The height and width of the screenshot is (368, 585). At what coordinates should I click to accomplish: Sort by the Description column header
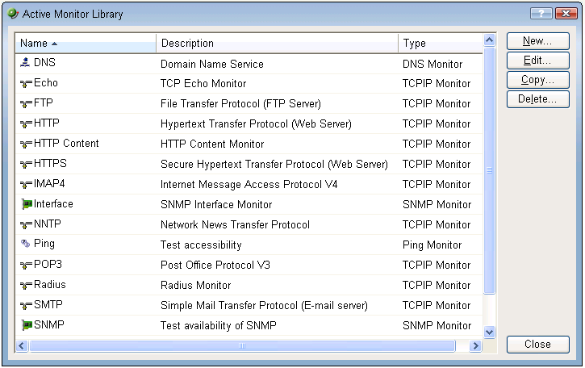coord(278,44)
